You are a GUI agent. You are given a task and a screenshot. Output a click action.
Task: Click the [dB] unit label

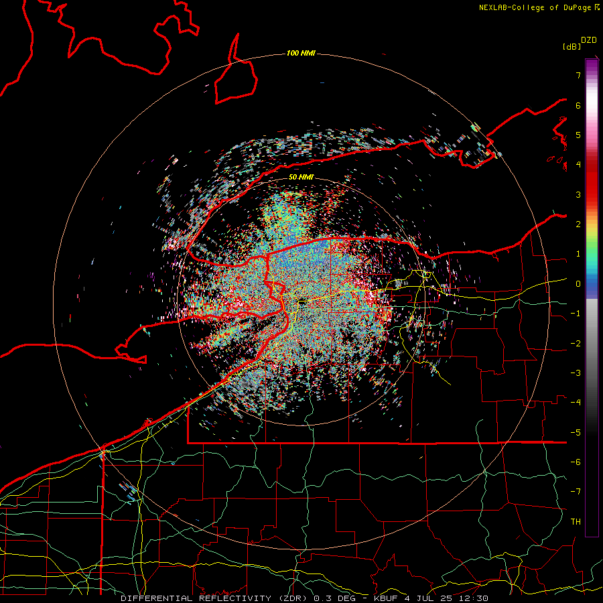coord(572,46)
